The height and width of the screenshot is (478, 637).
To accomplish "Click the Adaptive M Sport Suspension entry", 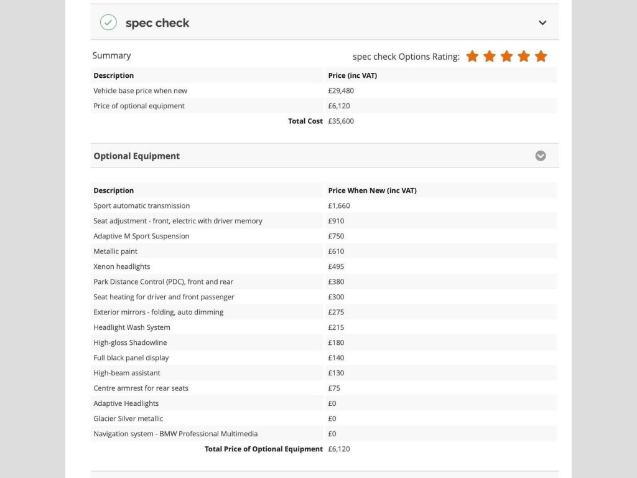I will pyautogui.click(x=141, y=237).
